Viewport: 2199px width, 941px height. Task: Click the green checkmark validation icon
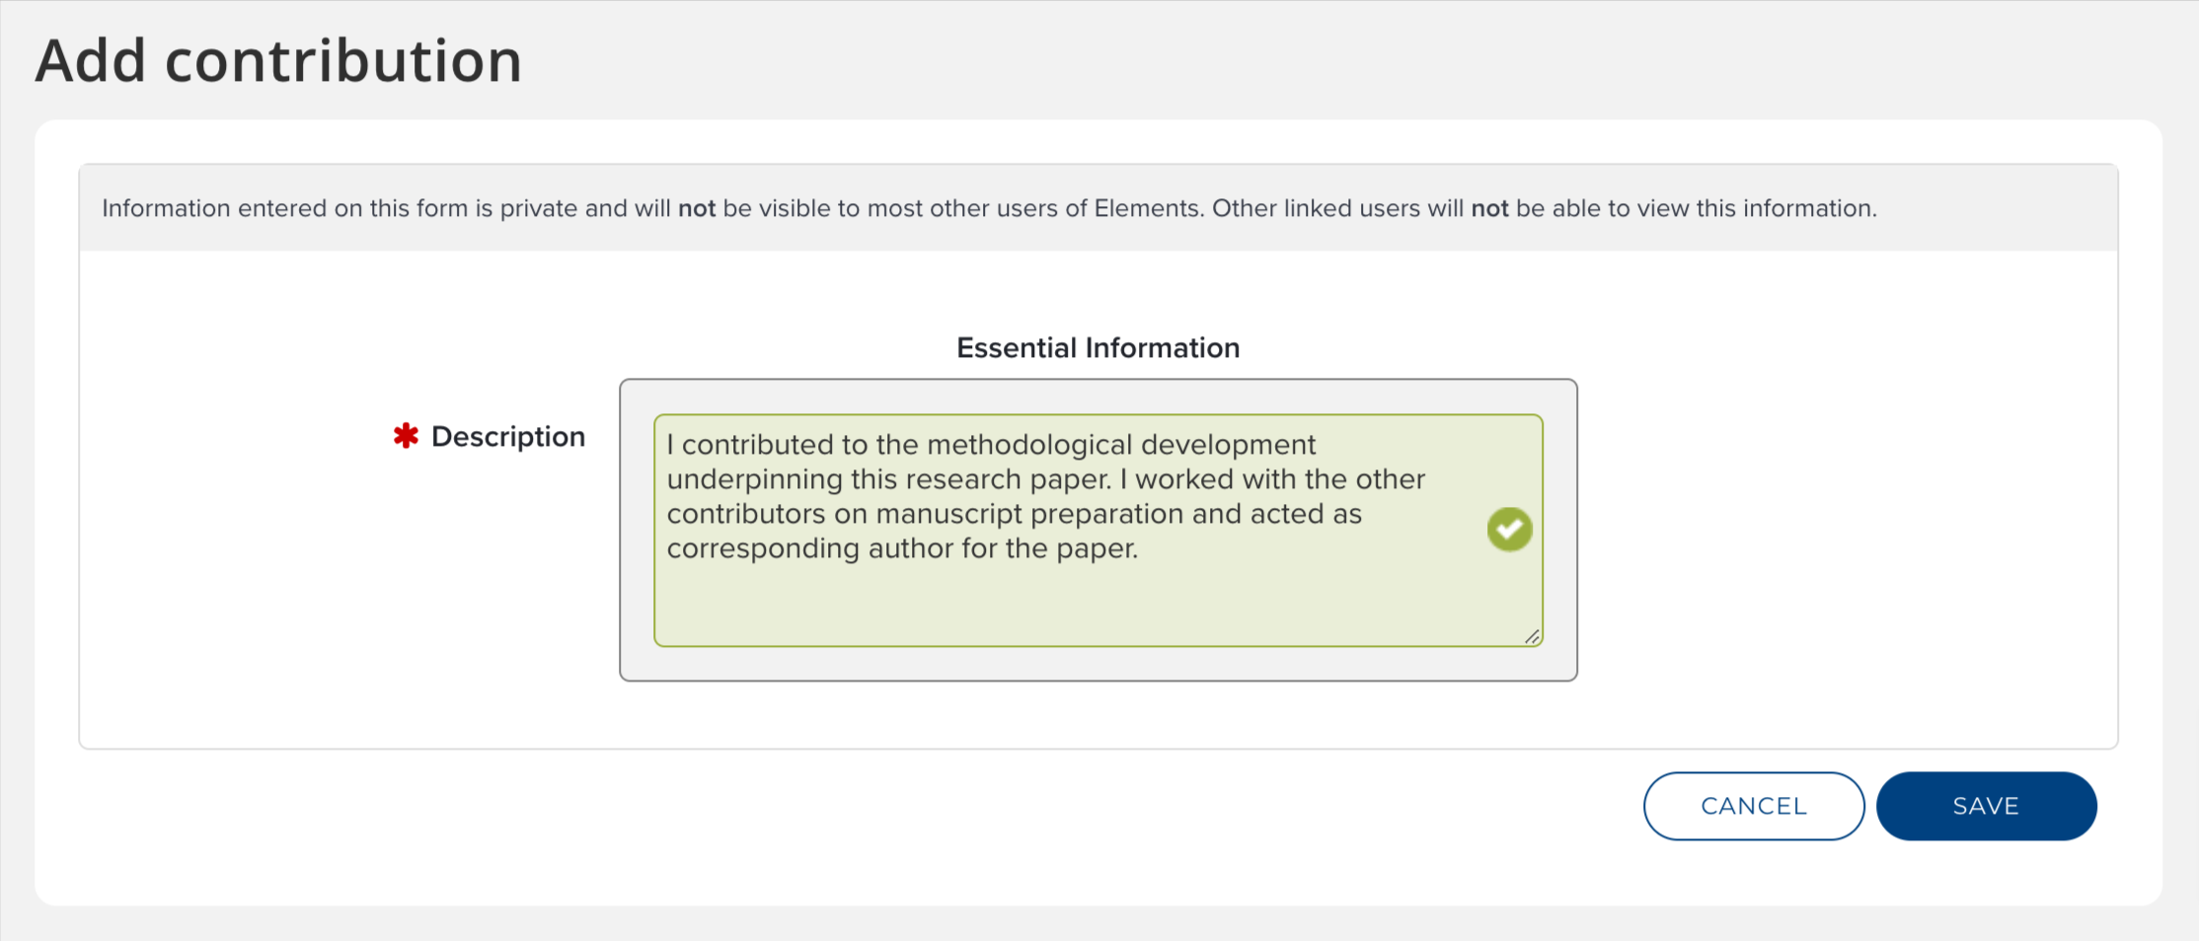[x=1509, y=530]
